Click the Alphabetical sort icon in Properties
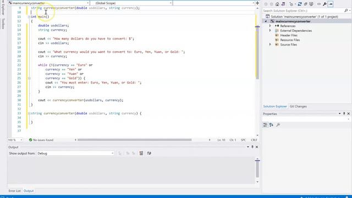 271,125
